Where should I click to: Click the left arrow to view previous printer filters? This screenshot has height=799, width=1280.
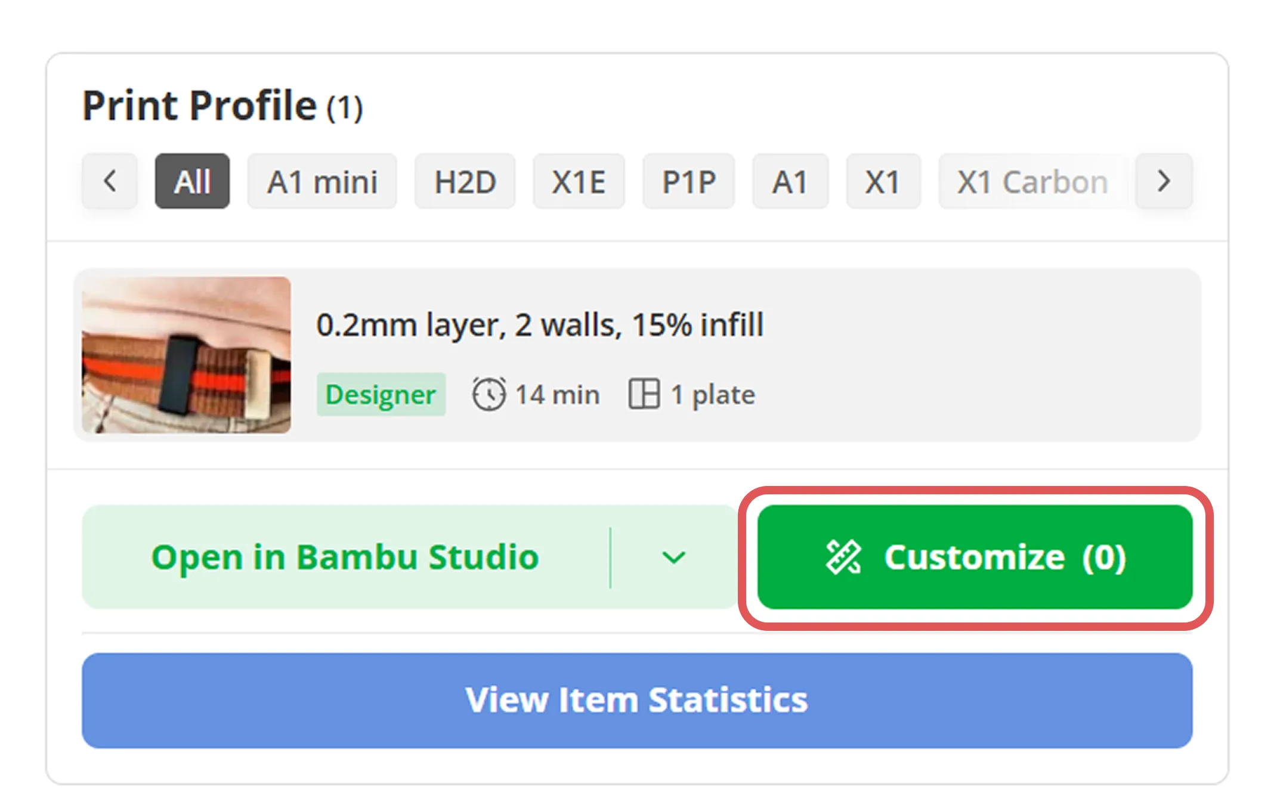point(110,181)
